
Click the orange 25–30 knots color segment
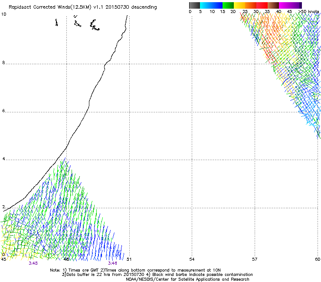point(251,5)
